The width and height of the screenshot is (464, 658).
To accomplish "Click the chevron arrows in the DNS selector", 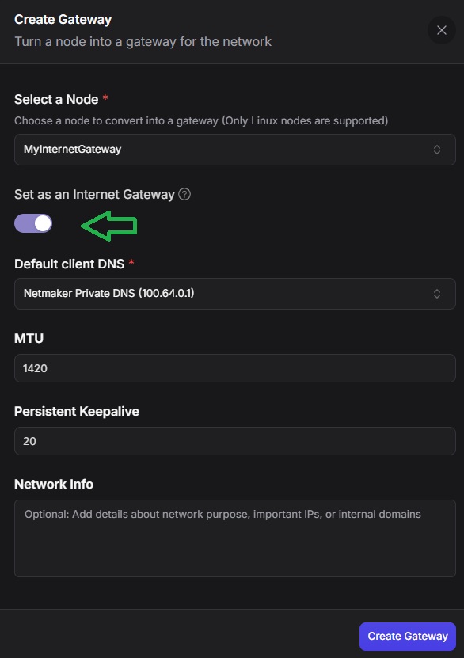I will [x=437, y=294].
